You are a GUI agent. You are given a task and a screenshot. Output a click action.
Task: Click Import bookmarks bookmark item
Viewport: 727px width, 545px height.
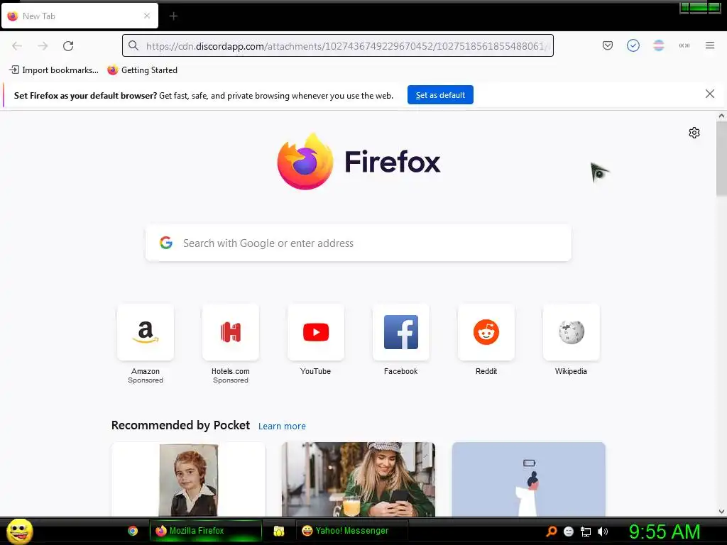coord(54,70)
